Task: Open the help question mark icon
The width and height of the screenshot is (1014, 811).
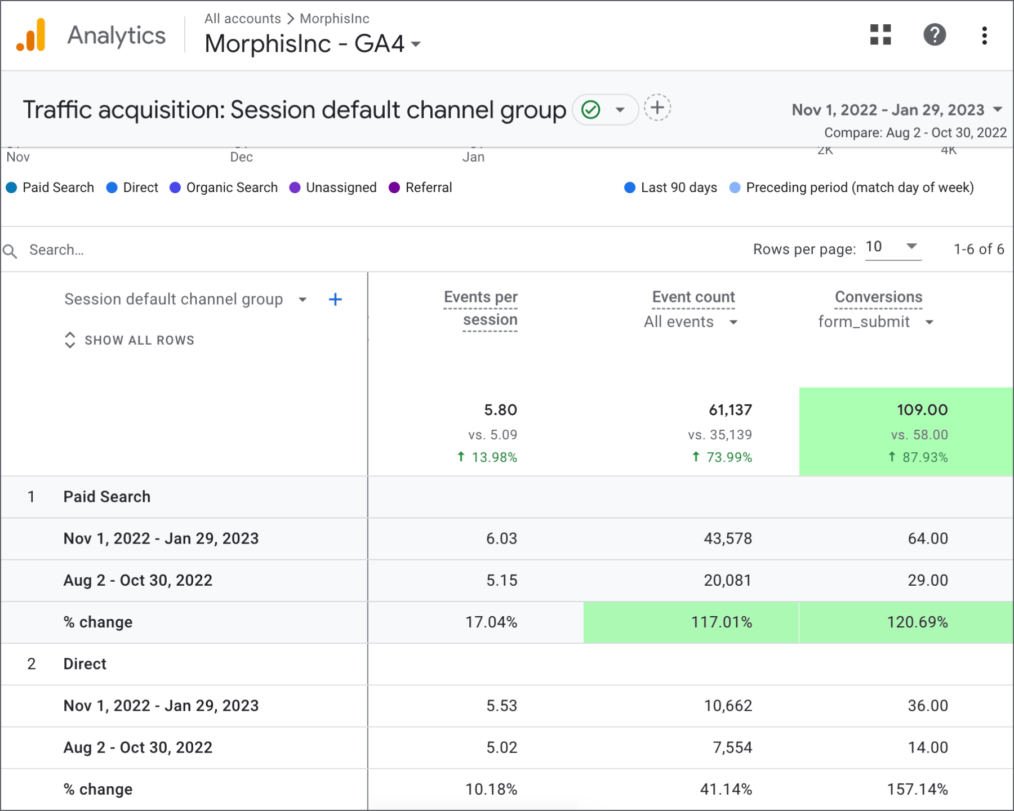Action: tap(935, 35)
